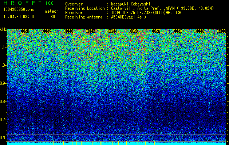Image resolution: width=229 pixels, height=145 pixels.
Task: Click the 0359 time marker
Action: tap(200, 31)
